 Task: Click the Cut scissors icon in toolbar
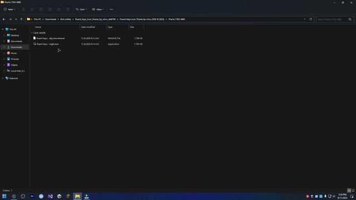(x=23, y=9)
